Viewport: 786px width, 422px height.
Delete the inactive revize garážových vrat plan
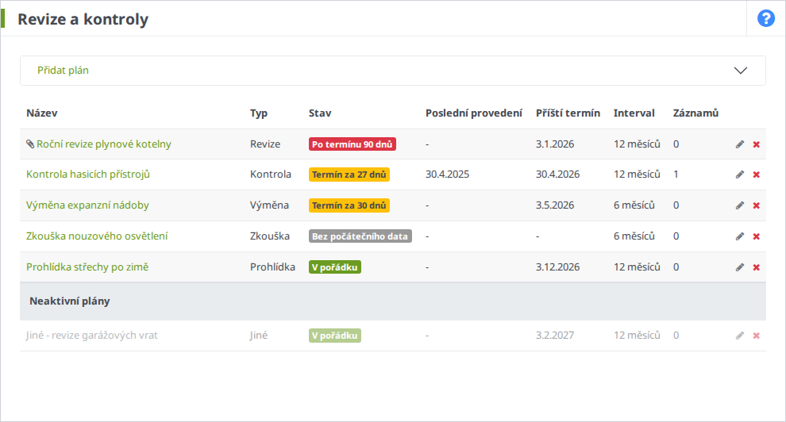click(x=756, y=336)
